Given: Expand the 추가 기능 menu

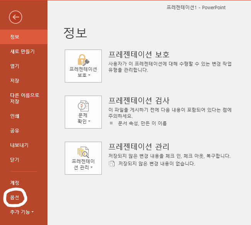Looking at the screenshot, I should (x=24, y=212).
